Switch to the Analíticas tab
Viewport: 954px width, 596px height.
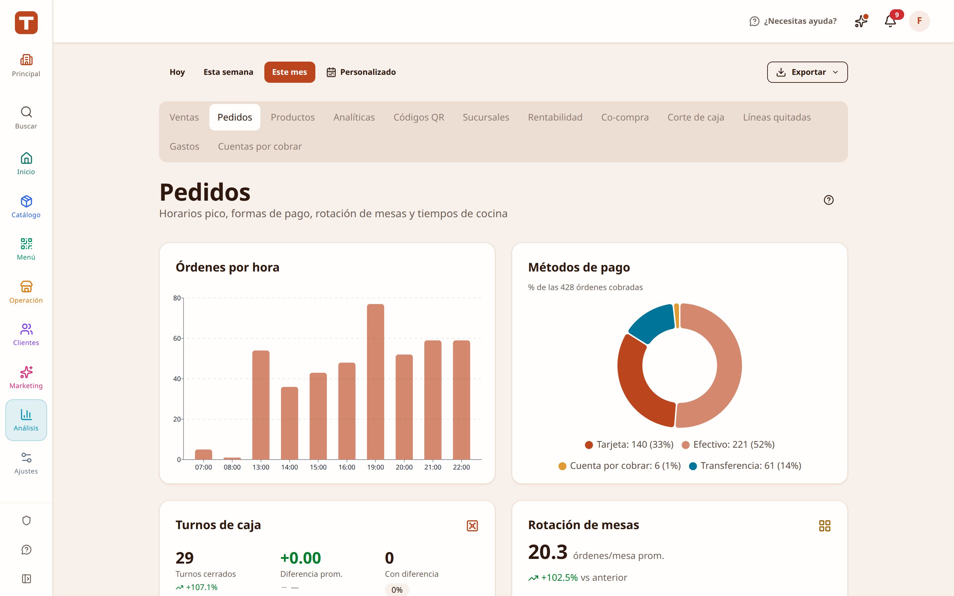tap(354, 118)
